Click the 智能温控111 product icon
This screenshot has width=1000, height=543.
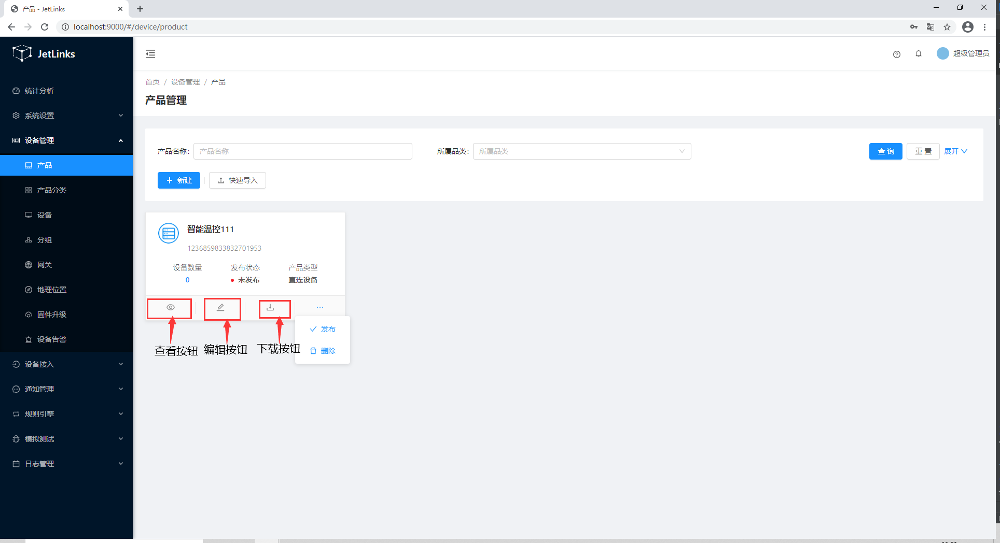click(169, 234)
